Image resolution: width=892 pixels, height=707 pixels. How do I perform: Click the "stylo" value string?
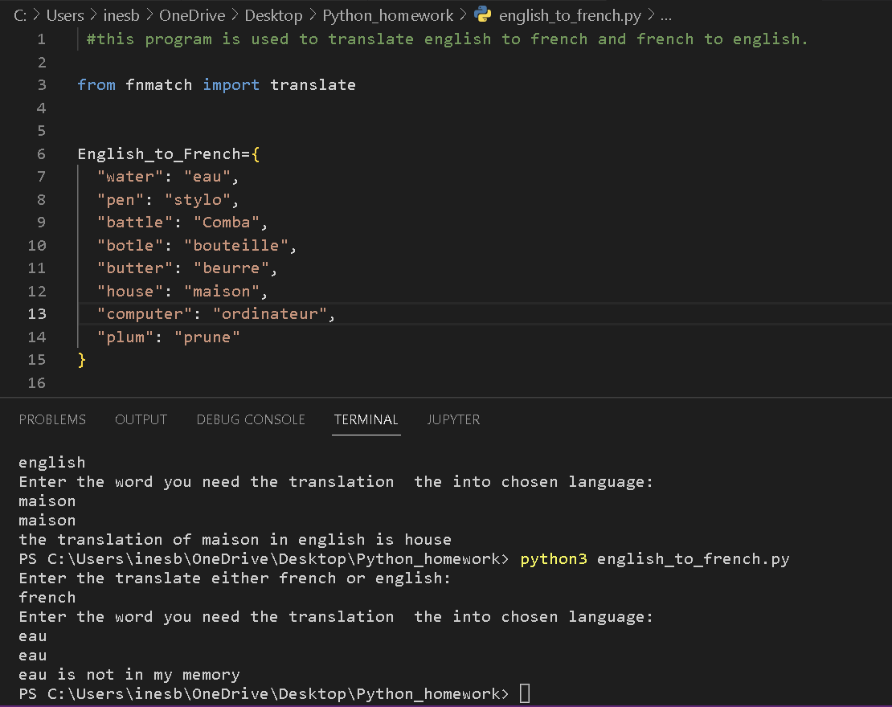pyautogui.click(x=198, y=199)
